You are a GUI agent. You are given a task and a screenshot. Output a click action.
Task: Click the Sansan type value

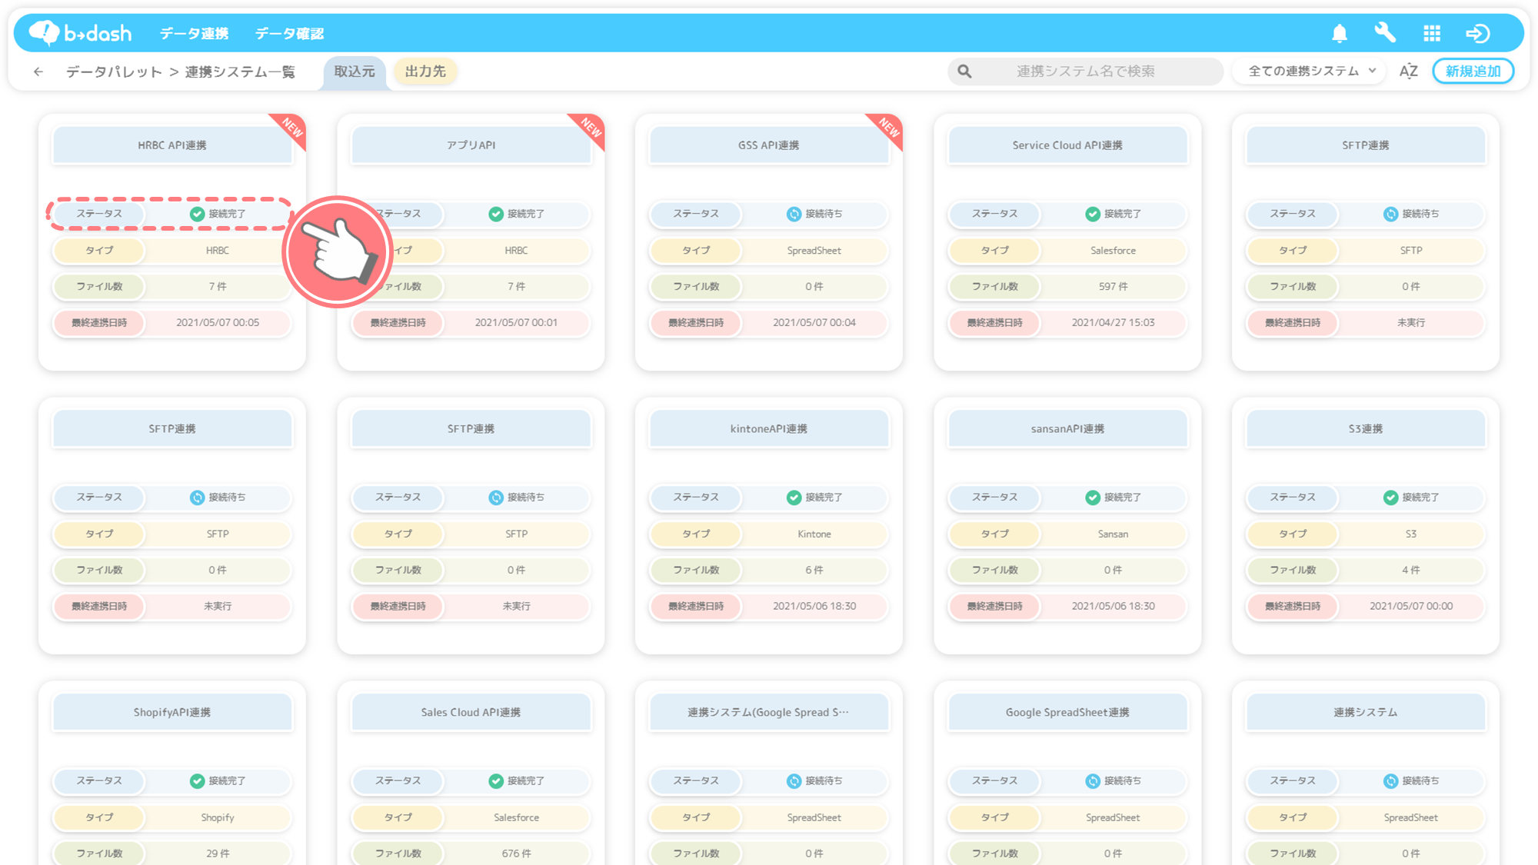point(1113,534)
